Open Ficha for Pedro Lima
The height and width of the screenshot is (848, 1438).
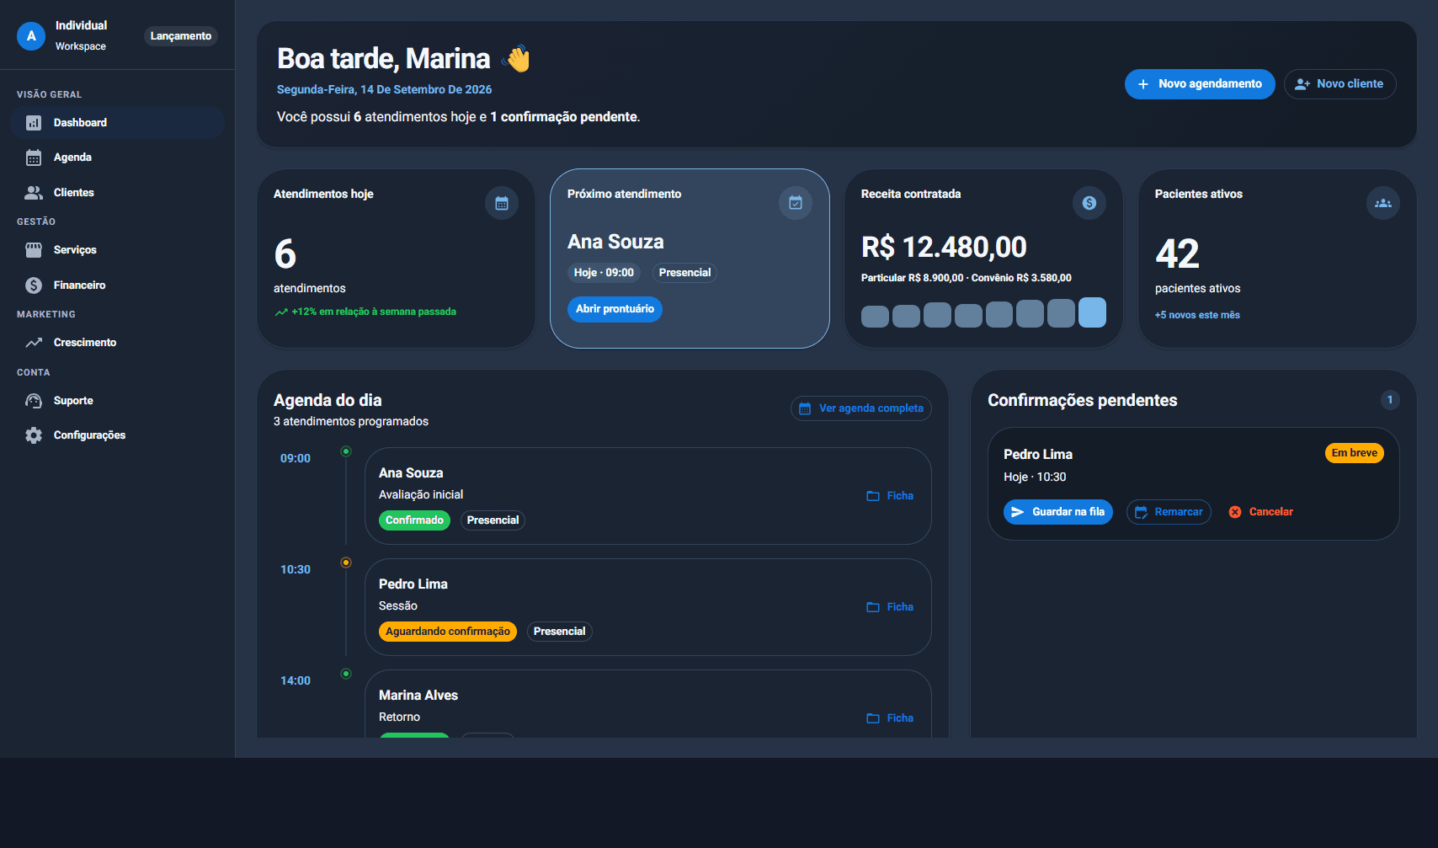click(x=890, y=607)
